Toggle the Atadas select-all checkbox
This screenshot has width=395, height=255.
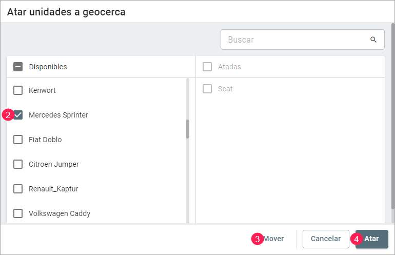pos(207,67)
